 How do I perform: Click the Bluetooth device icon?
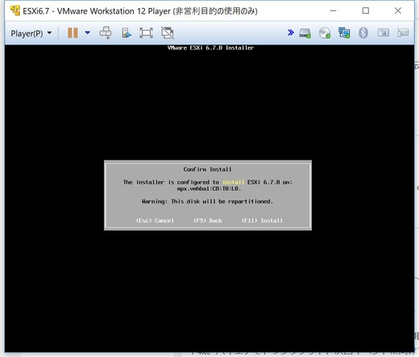(x=363, y=33)
